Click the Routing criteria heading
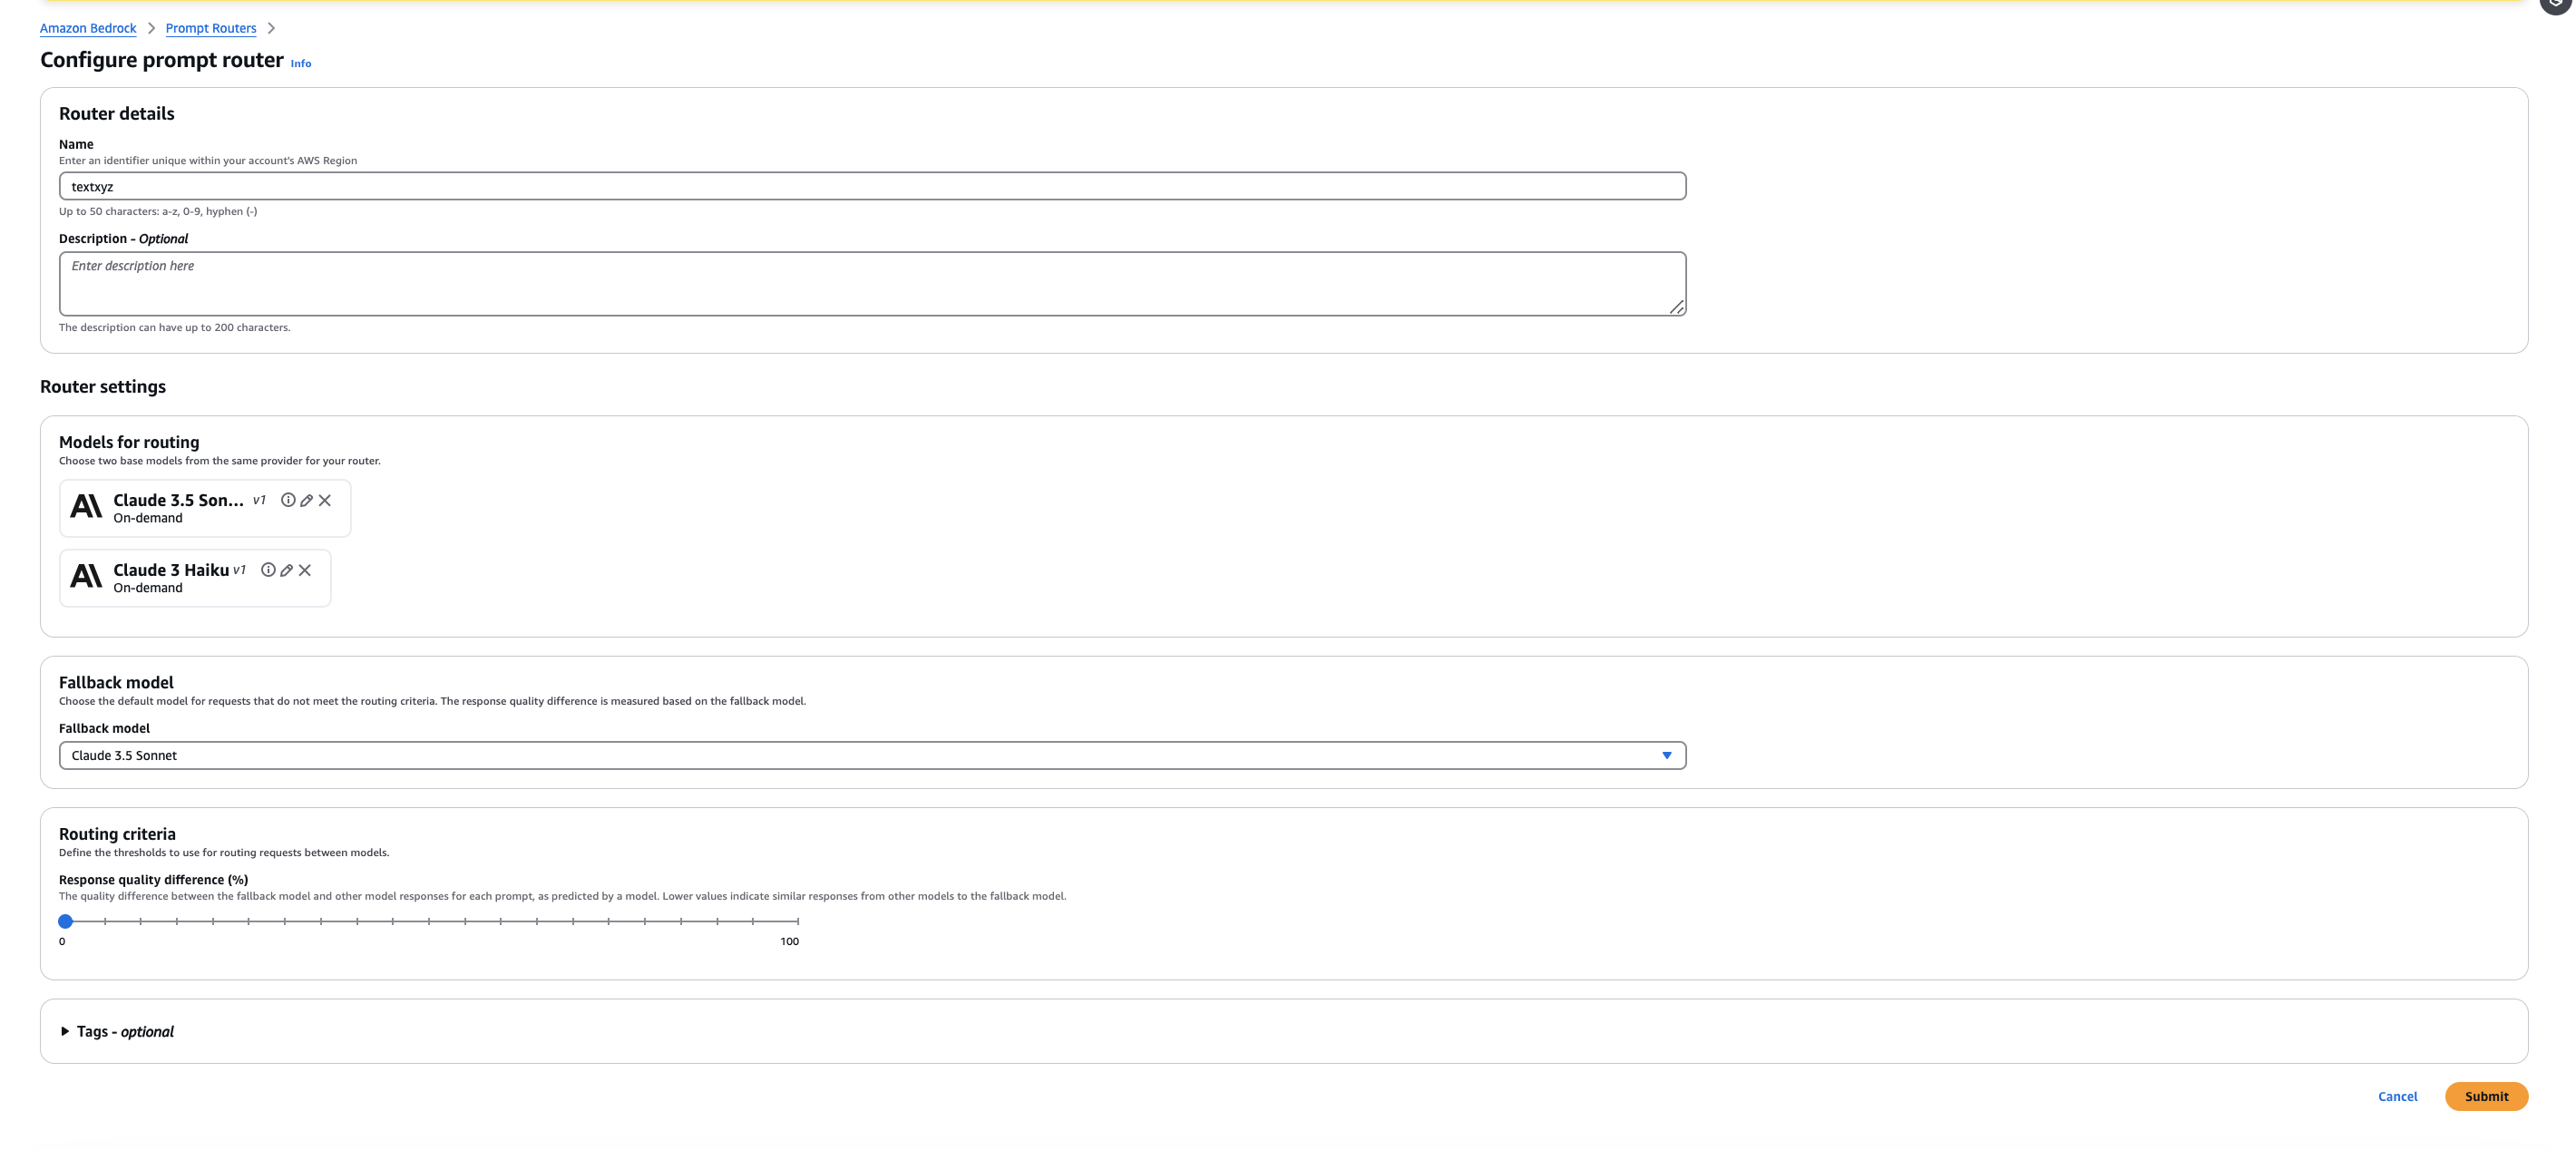2576x1150 pixels. pos(117,834)
